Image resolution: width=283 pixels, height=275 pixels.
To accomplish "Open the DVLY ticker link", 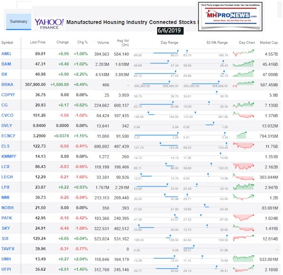I will pyautogui.click(x=7, y=125).
